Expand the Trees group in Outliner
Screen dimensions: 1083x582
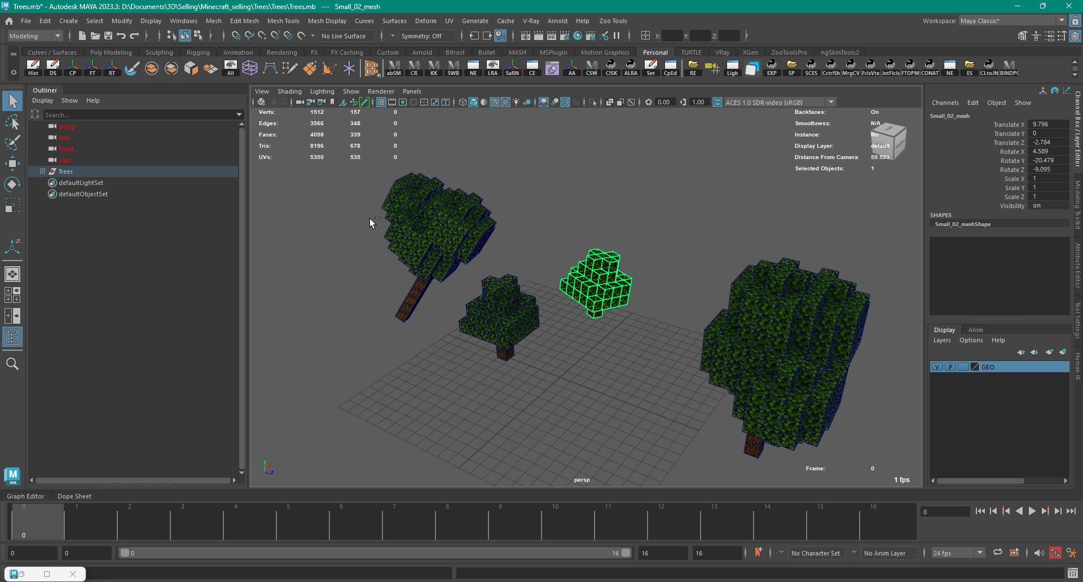(x=42, y=171)
